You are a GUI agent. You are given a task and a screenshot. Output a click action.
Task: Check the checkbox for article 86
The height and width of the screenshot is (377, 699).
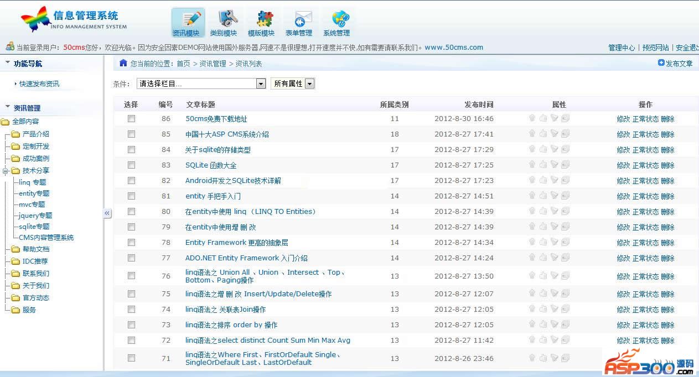point(131,119)
